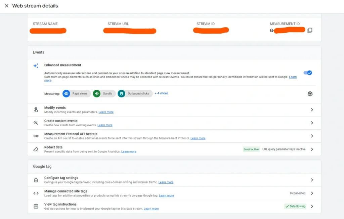344x219 pixels.
Task: Open Learn more for Enhanced measurement
Action: point(293,77)
